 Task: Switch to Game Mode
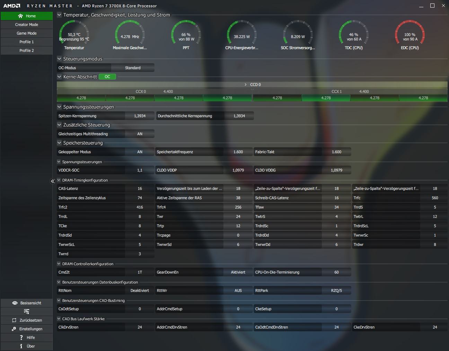click(27, 33)
